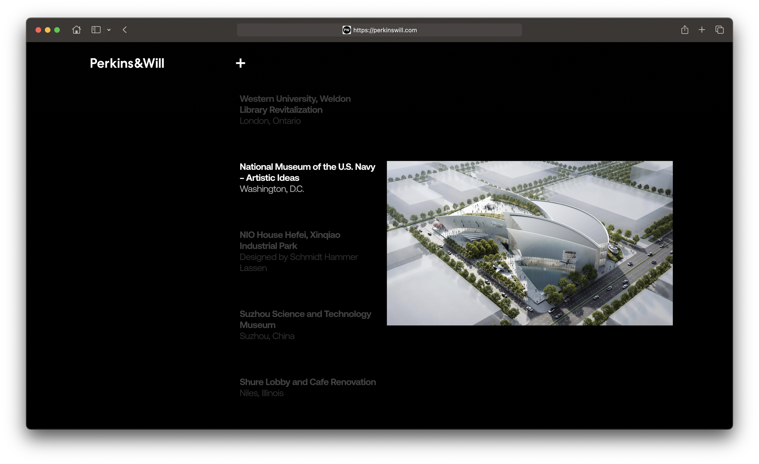The height and width of the screenshot is (464, 759).
Task: Expand the sidebar options chevron
Action: [x=109, y=30]
